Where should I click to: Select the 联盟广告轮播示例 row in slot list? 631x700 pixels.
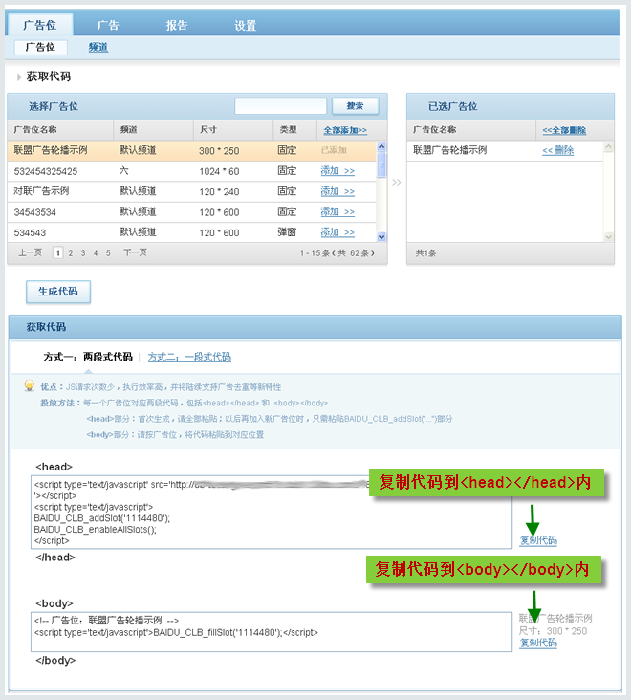(192, 150)
